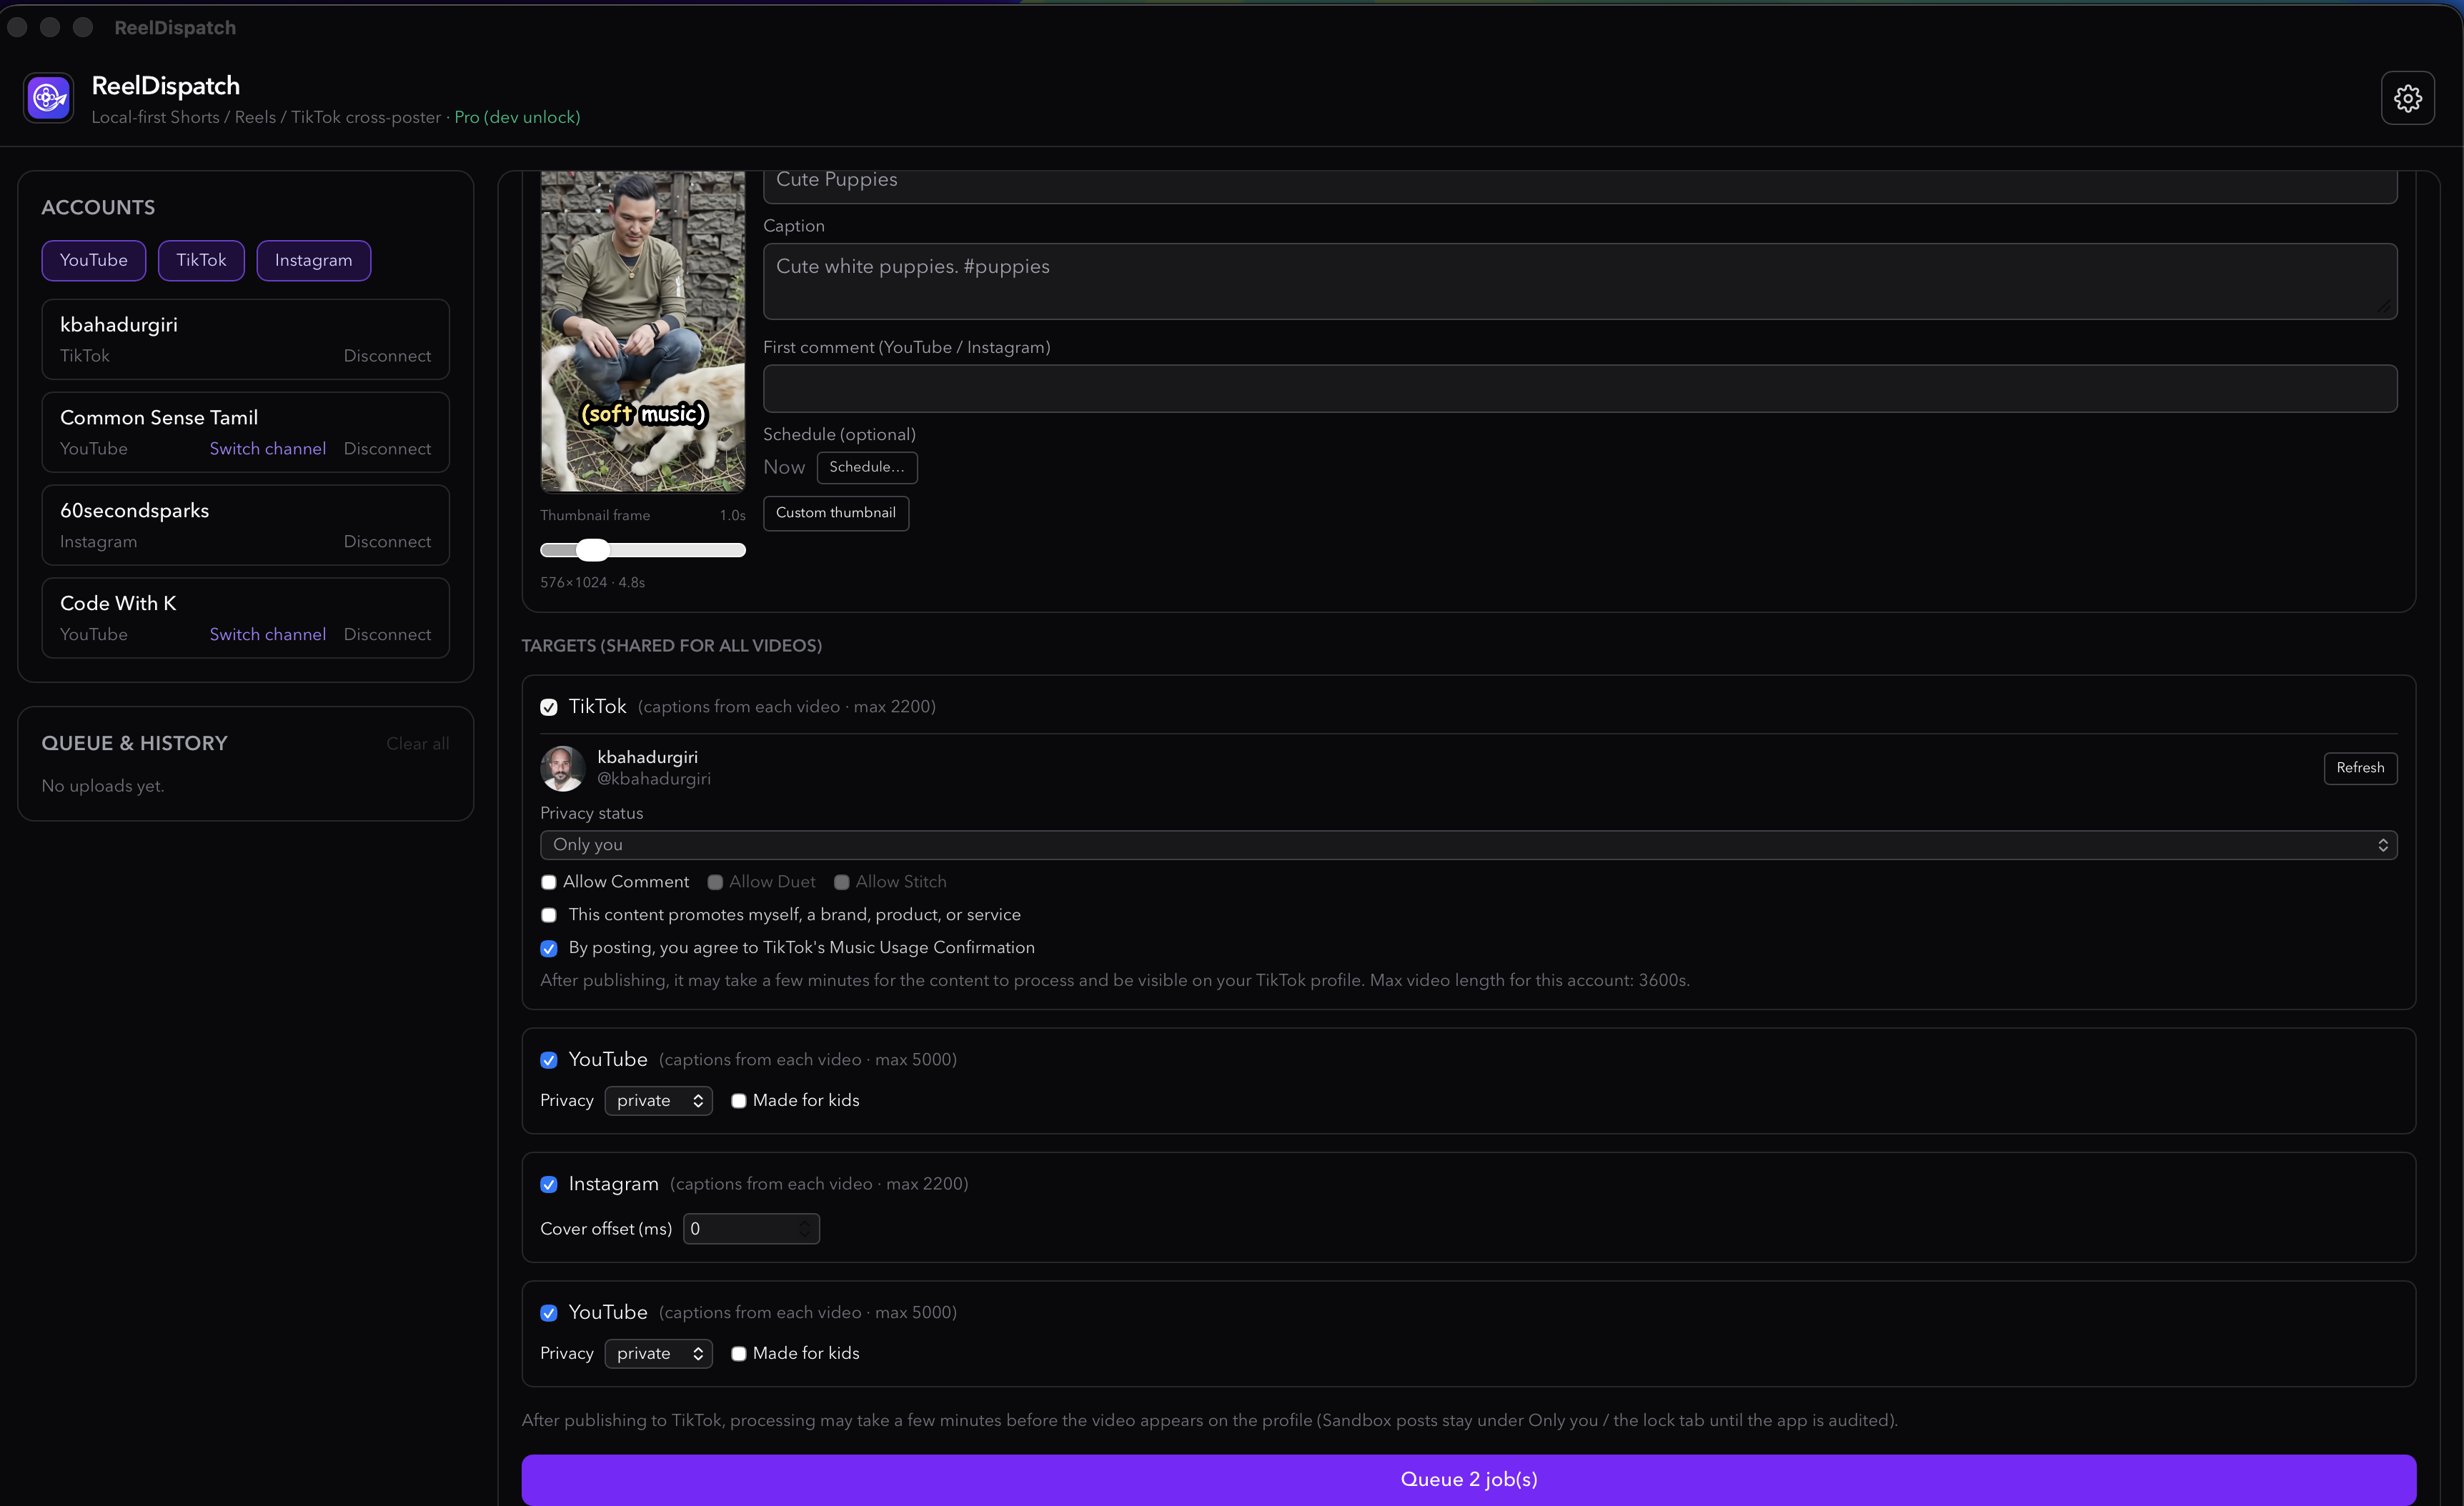The width and height of the screenshot is (2464, 1506).
Task: Add an Instagram account
Action: 313,260
